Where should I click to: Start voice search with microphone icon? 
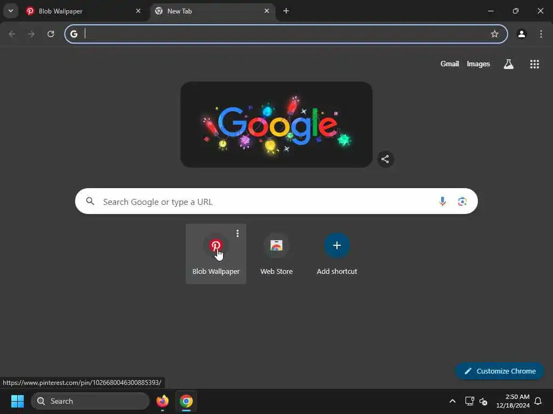click(x=442, y=201)
